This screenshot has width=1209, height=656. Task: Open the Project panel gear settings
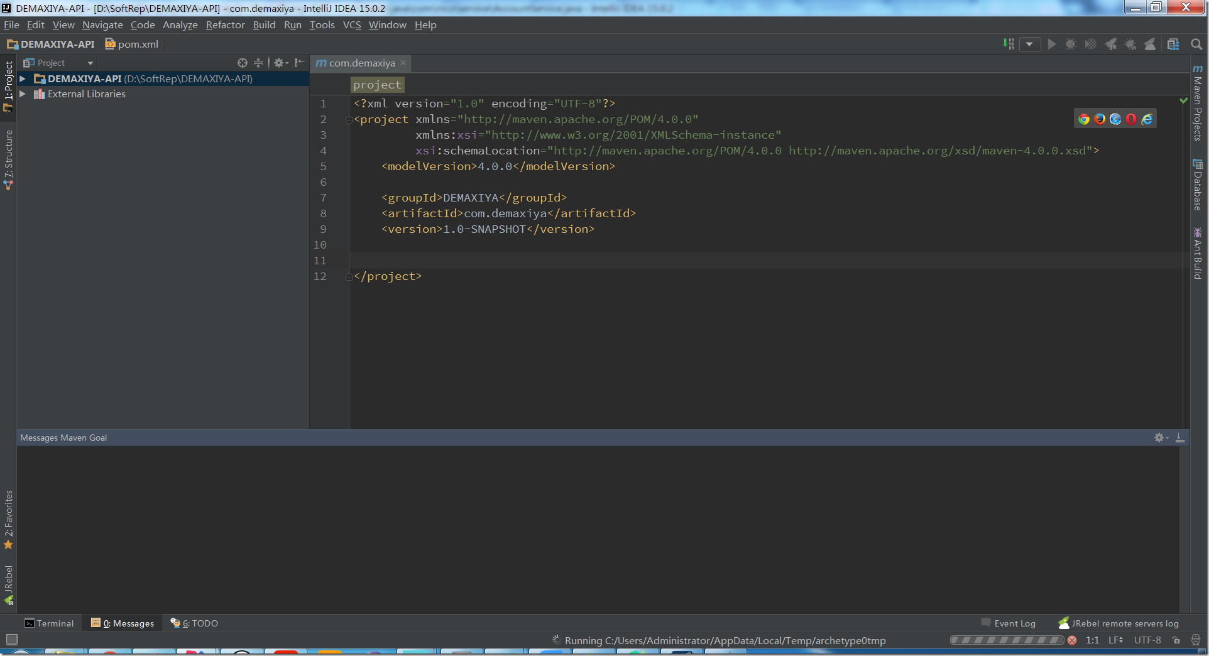(280, 63)
